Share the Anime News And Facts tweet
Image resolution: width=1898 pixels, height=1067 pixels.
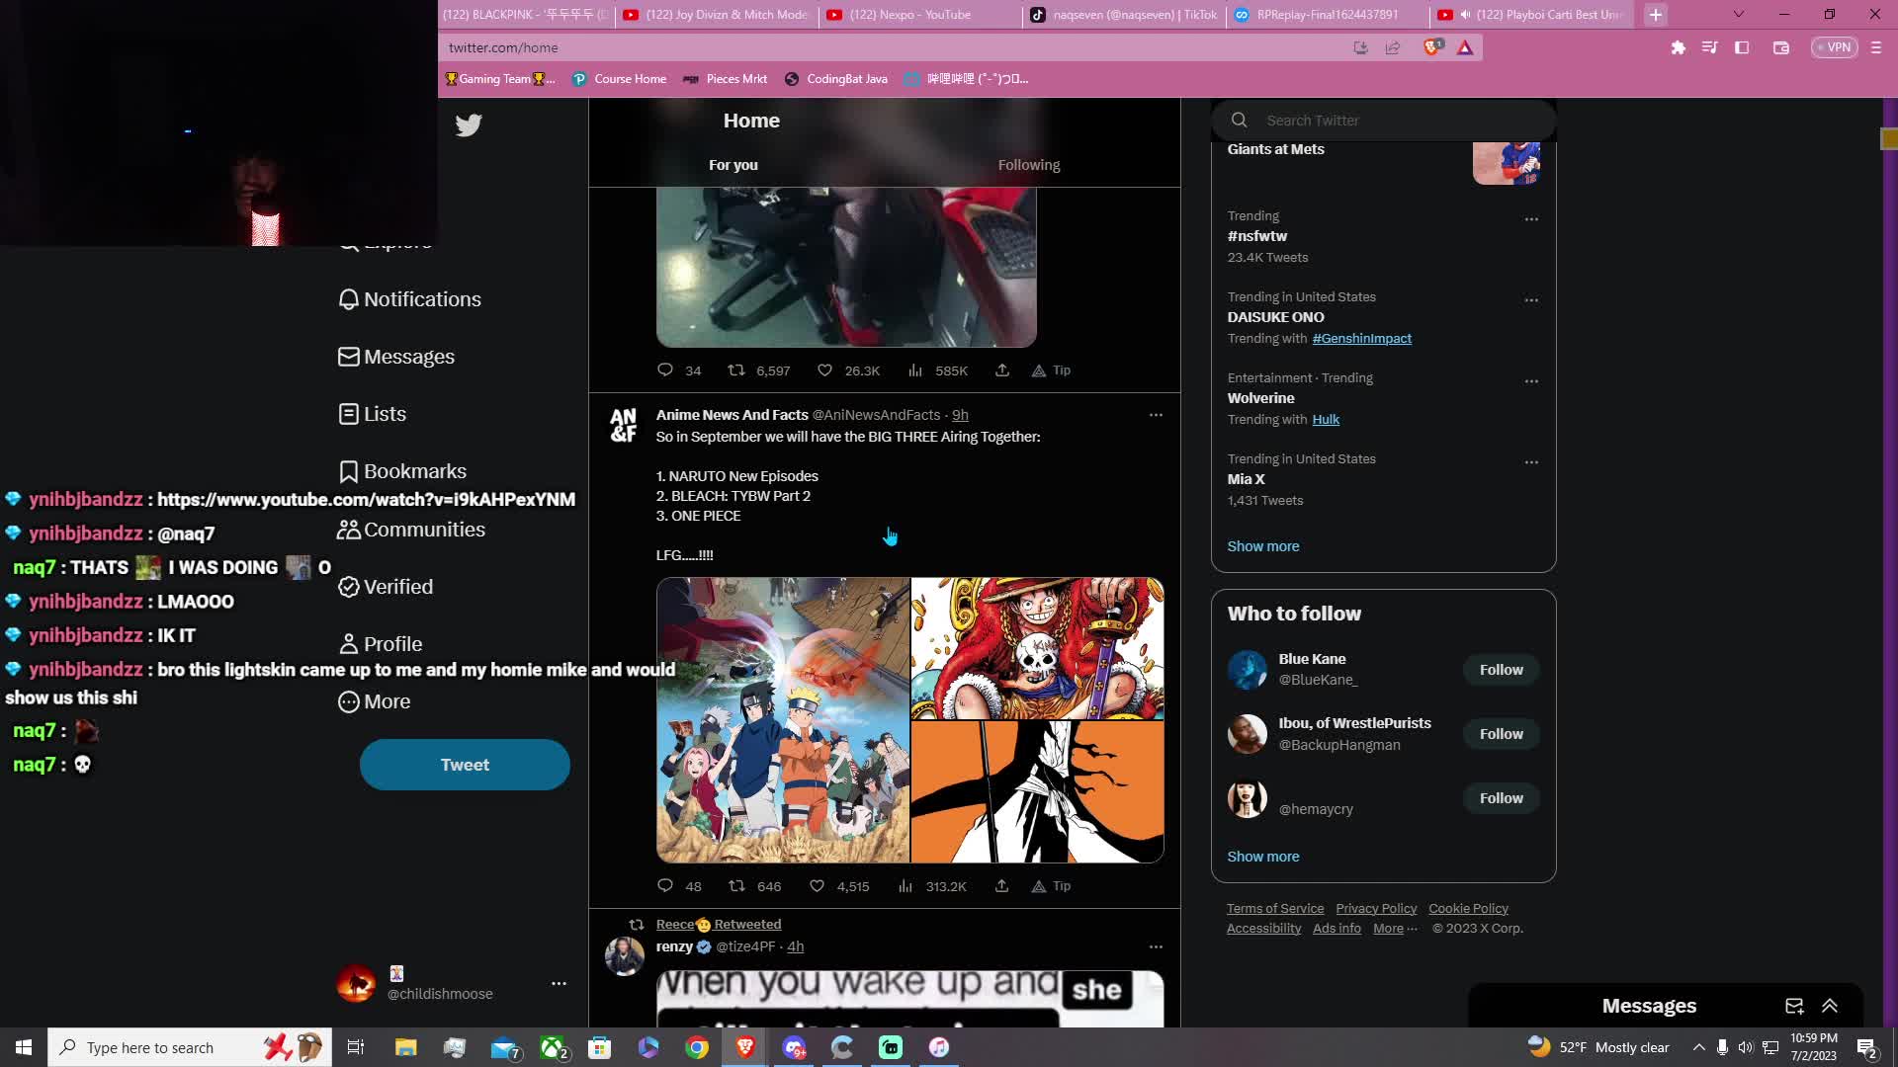click(x=1001, y=886)
